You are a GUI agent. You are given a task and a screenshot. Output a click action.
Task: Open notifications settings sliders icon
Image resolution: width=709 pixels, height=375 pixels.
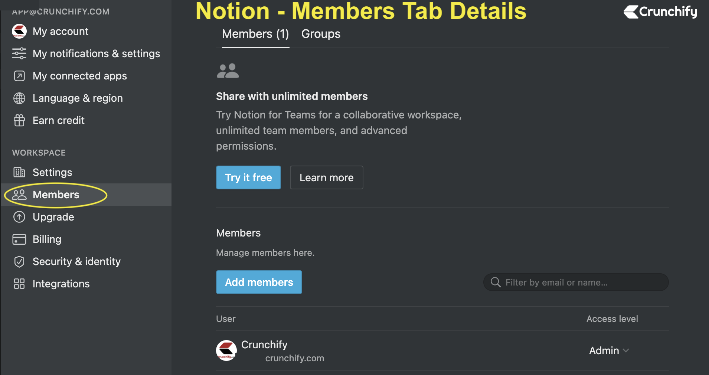[19, 53]
